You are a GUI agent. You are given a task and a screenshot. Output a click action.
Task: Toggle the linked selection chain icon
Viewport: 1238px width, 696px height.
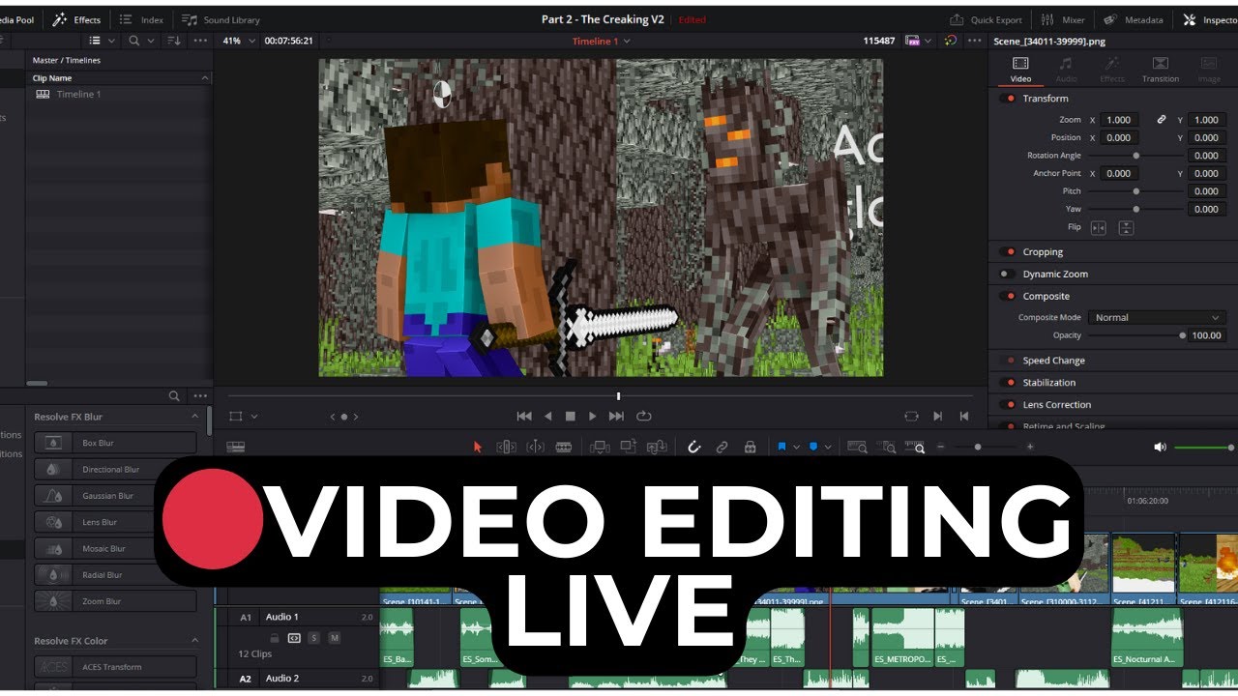point(722,447)
